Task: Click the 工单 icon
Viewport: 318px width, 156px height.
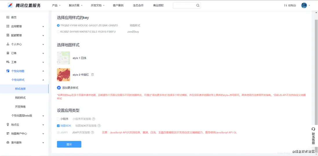Action: pos(8,62)
